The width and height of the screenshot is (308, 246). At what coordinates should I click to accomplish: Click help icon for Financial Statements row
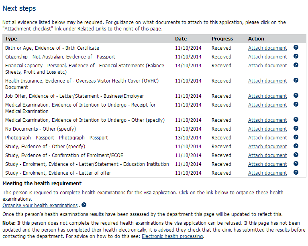pos(296,65)
